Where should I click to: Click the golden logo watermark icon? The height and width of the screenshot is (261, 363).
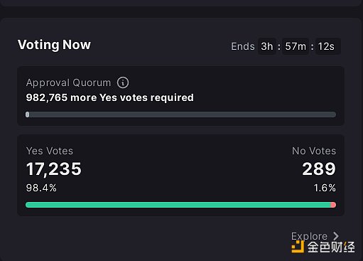tap(298, 247)
